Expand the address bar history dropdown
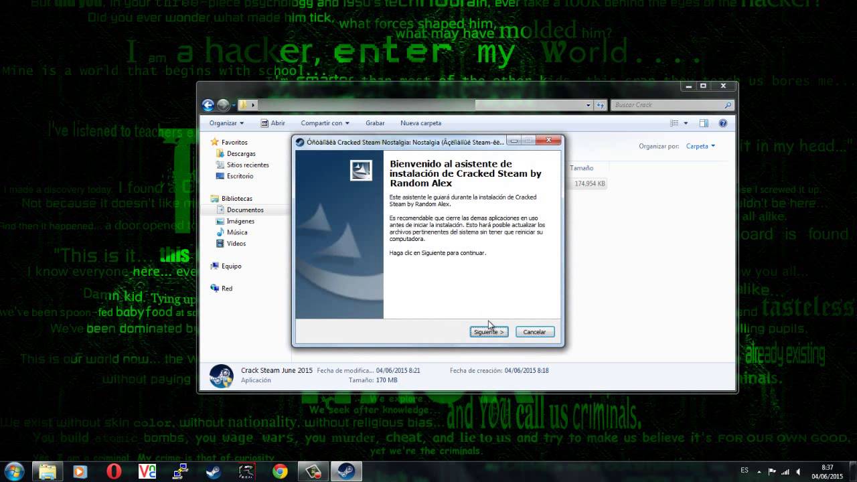857x482 pixels. [589, 105]
